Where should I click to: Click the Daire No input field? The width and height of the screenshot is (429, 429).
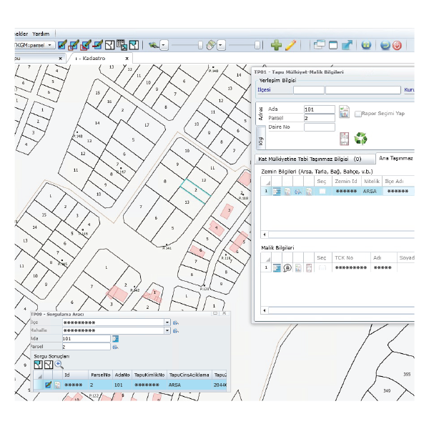tap(320, 127)
